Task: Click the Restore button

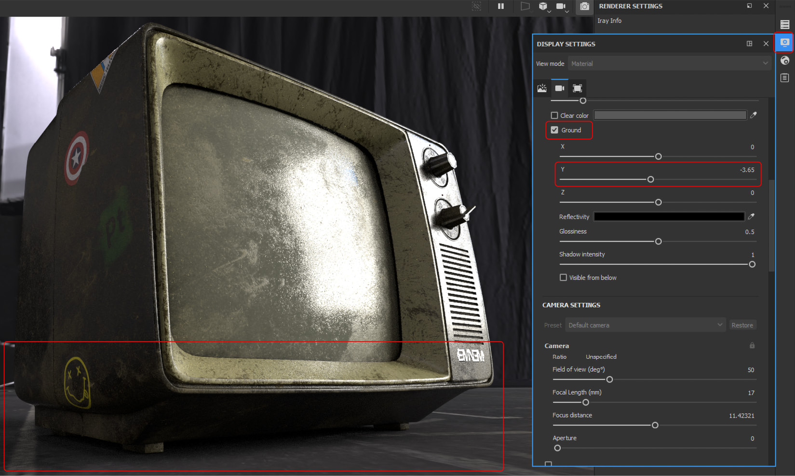Action: pos(742,325)
